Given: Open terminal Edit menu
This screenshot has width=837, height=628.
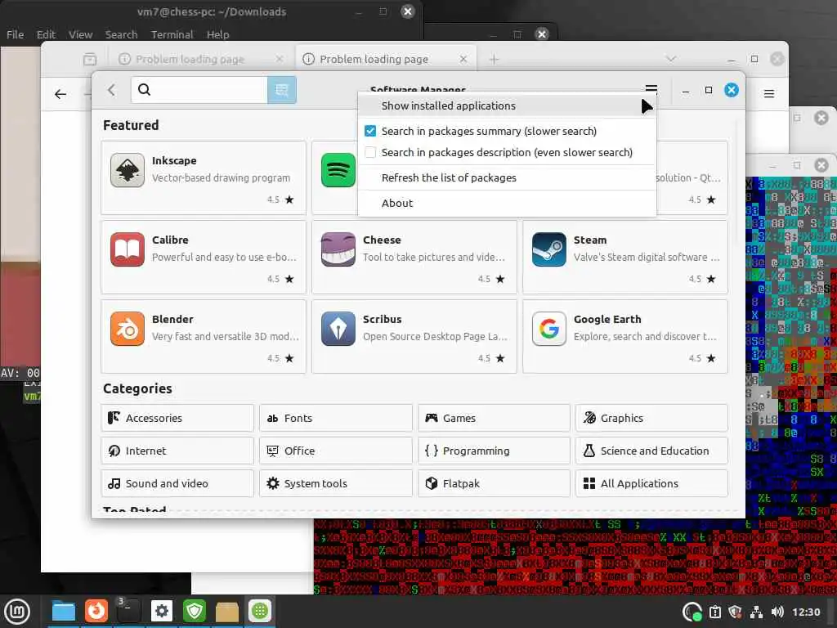Looking at the screenshot, I should [x=46, y=34].
